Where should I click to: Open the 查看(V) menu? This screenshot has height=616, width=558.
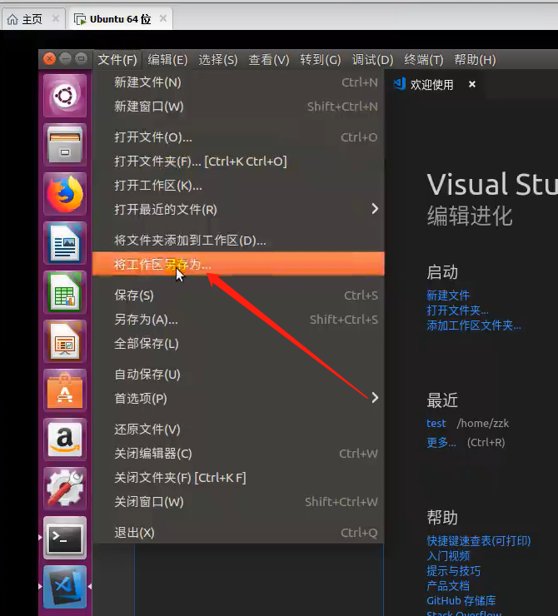[269, 60]
